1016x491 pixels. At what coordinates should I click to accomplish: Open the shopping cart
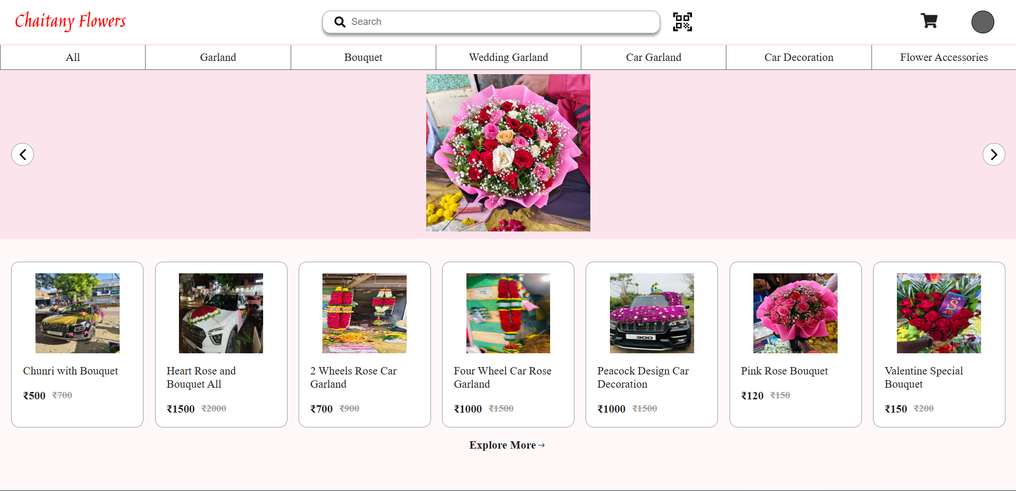click(929, 21)
